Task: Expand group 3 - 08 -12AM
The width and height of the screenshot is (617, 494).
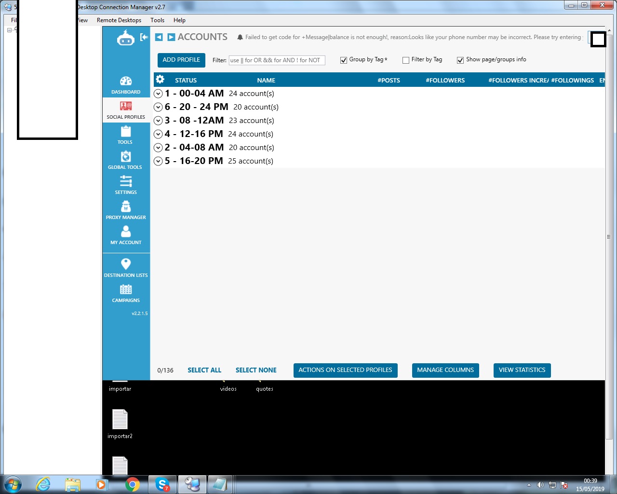Action: [158, 121]
